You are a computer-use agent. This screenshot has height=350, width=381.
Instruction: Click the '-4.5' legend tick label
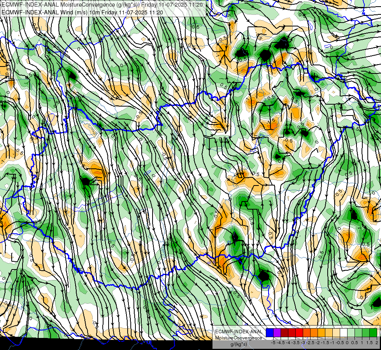pos(281,343)
